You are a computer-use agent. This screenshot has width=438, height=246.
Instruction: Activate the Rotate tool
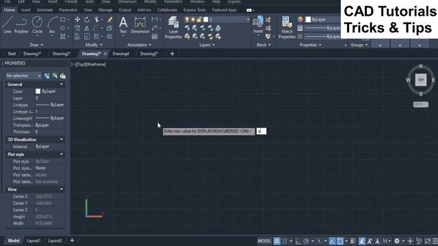pyautogui.click(x=87, y=20)
